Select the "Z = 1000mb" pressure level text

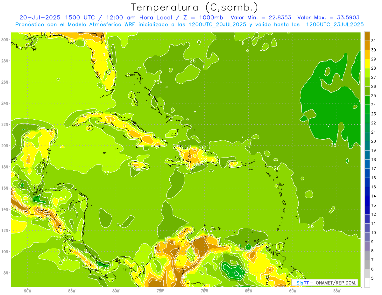[202, 18]
